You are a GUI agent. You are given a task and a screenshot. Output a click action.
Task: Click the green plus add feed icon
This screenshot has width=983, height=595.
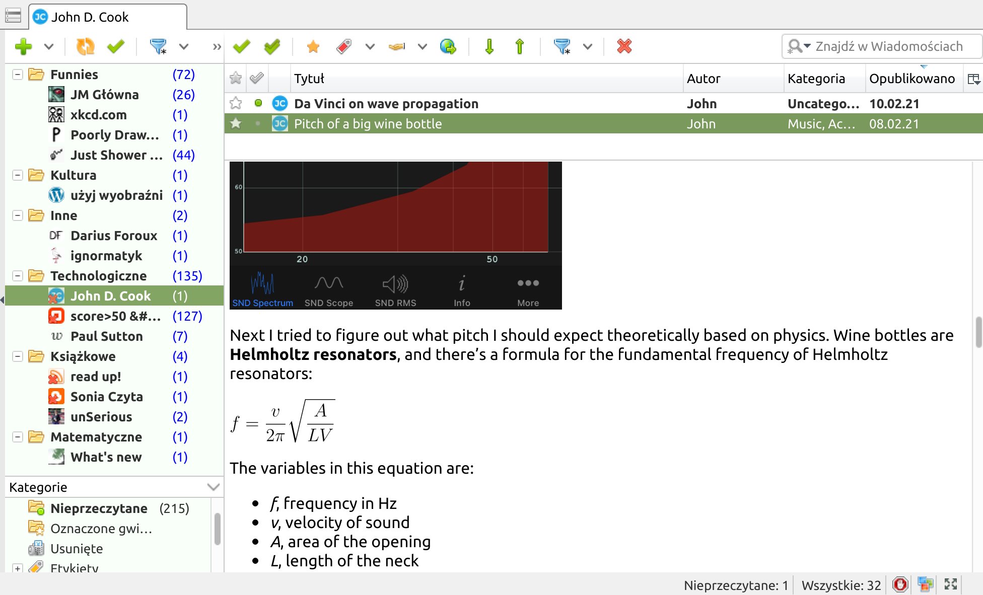point(23,47)
